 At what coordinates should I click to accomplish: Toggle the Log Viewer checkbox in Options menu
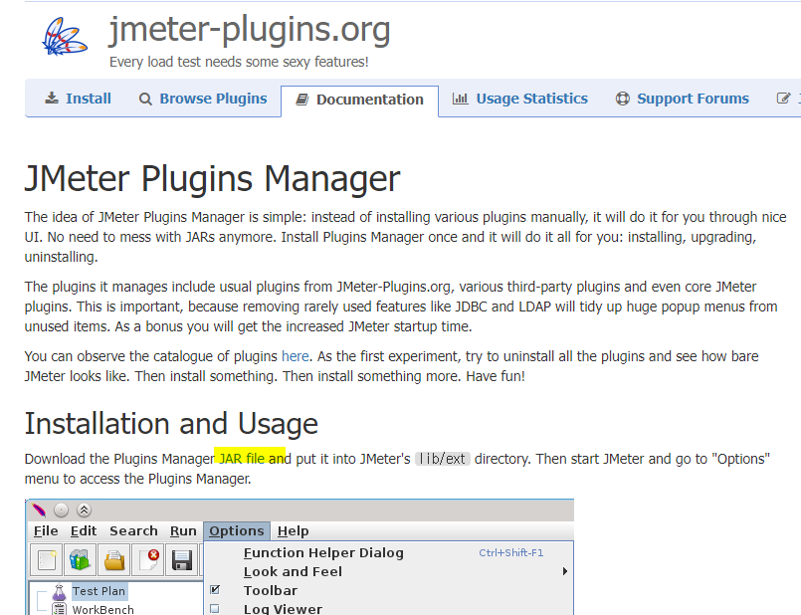coord(215,609)
